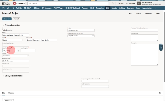Go to the Home icon
Screen dimensions: 165x101
[13, 8]
